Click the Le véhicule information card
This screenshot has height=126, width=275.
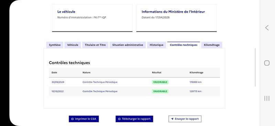[x=92, y=18]
